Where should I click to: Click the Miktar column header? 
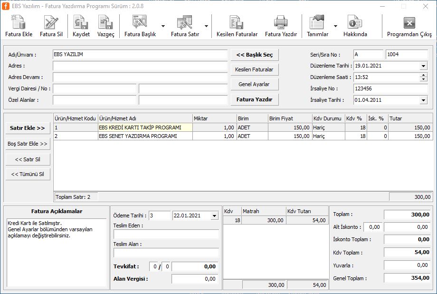click(x=214, y=118)
